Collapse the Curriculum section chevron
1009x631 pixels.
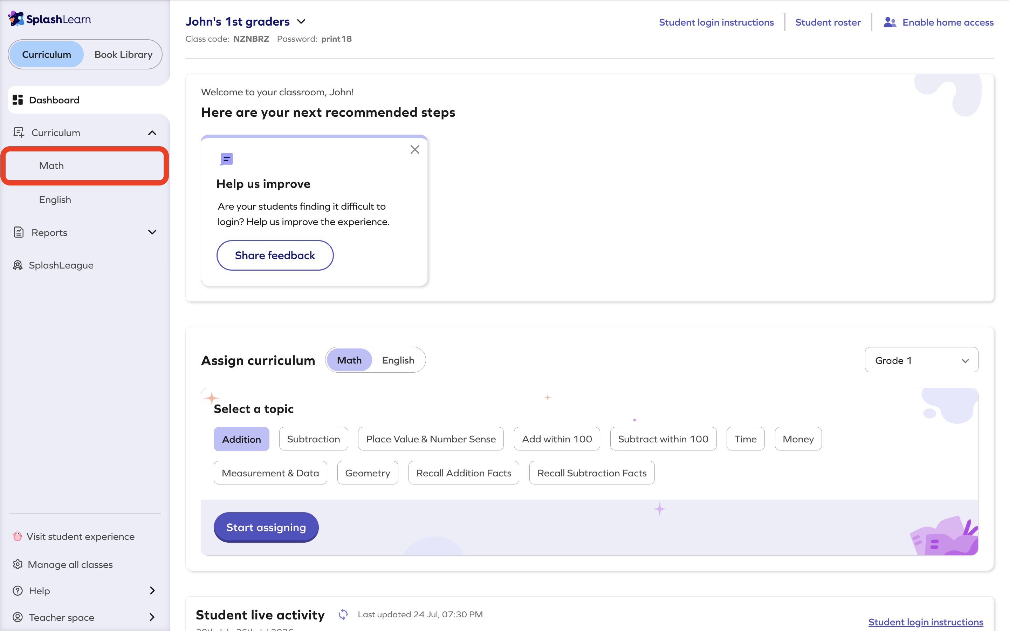click(152, 133)
